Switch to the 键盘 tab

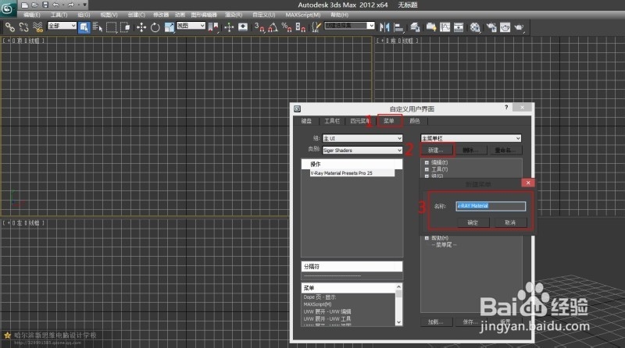[306, 121]
